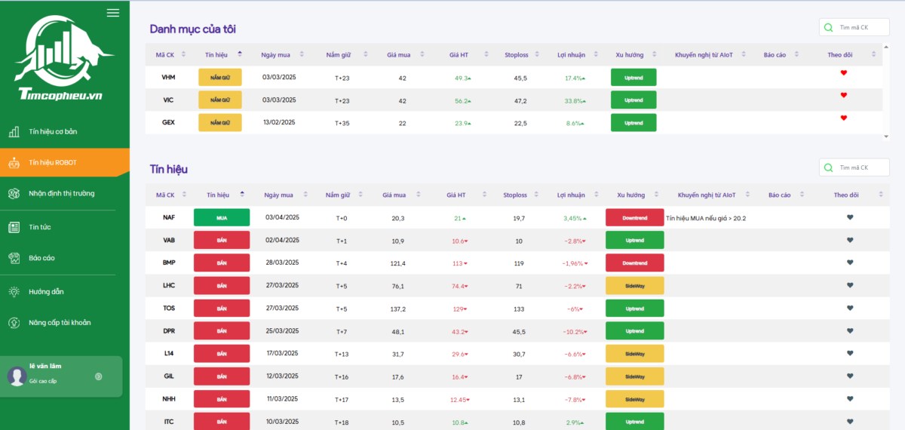The width and height of the screenshot is (905, 430).
Task: Click NẮM GIỮ signal for VHM
Action: [220, 77]
